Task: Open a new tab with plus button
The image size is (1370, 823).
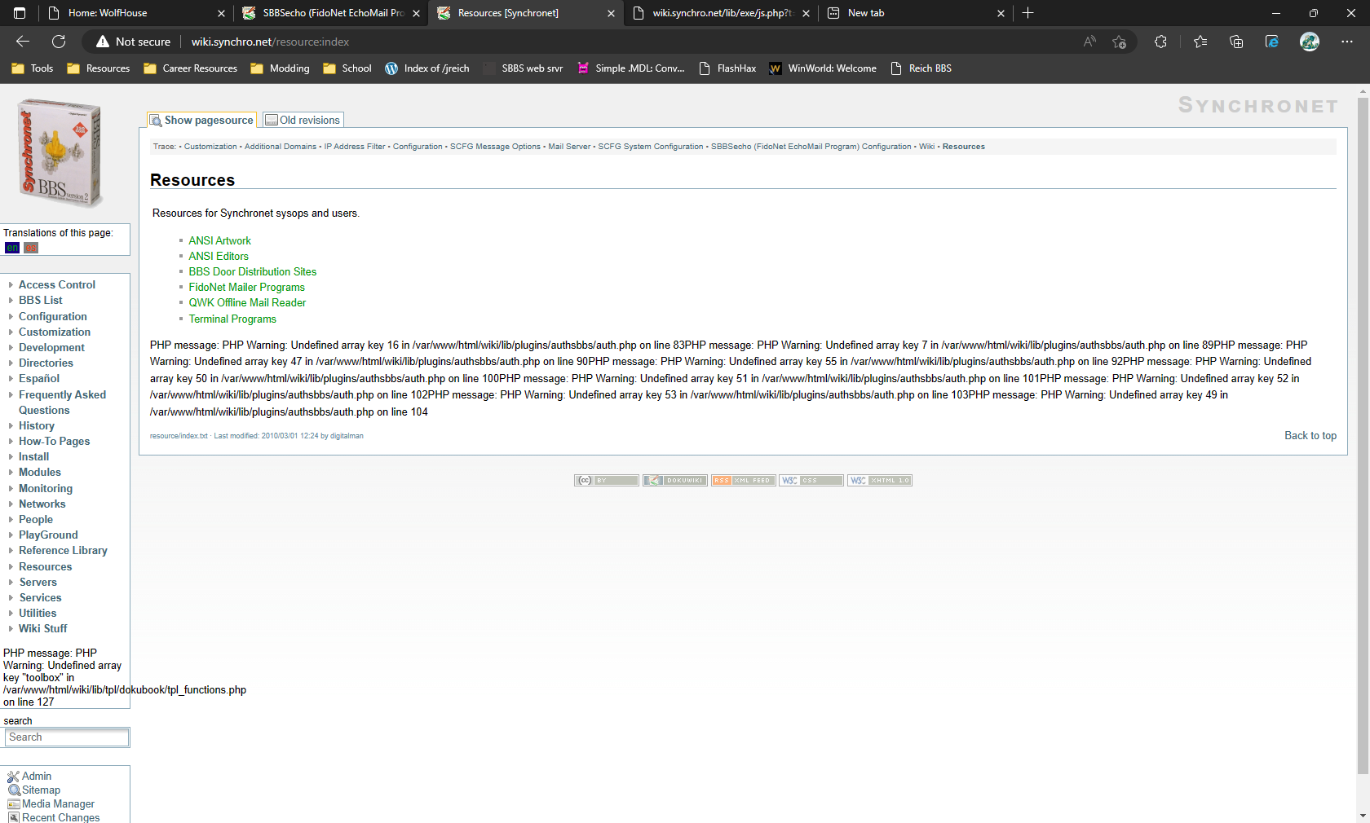Action: tap(1028, 13)
